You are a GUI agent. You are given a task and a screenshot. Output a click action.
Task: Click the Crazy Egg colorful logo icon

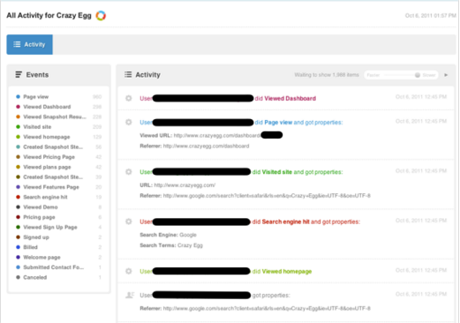point(101,16)
